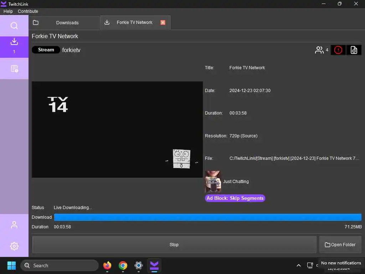This screenshot has width=365, height=274.
Task: Click the download icon in Forkie TV tab
Action: [107, 22]
